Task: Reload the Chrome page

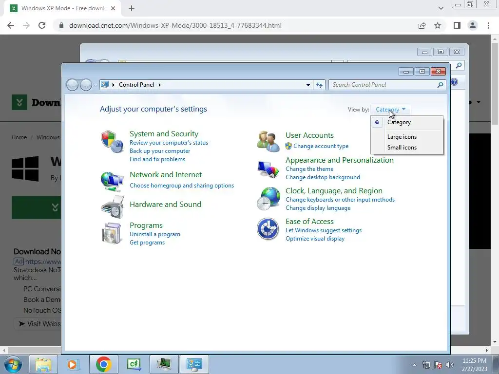Action: click(x=42, y=25)
